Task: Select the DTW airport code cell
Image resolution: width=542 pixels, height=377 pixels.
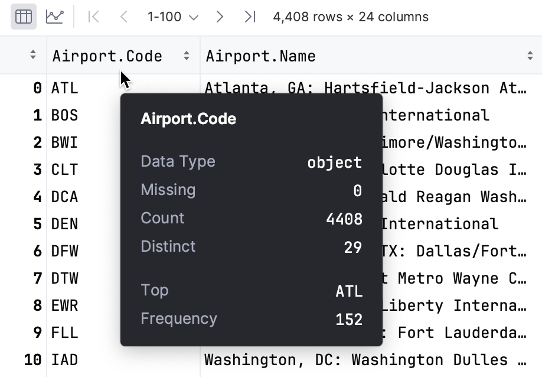Action: (64, 278)
